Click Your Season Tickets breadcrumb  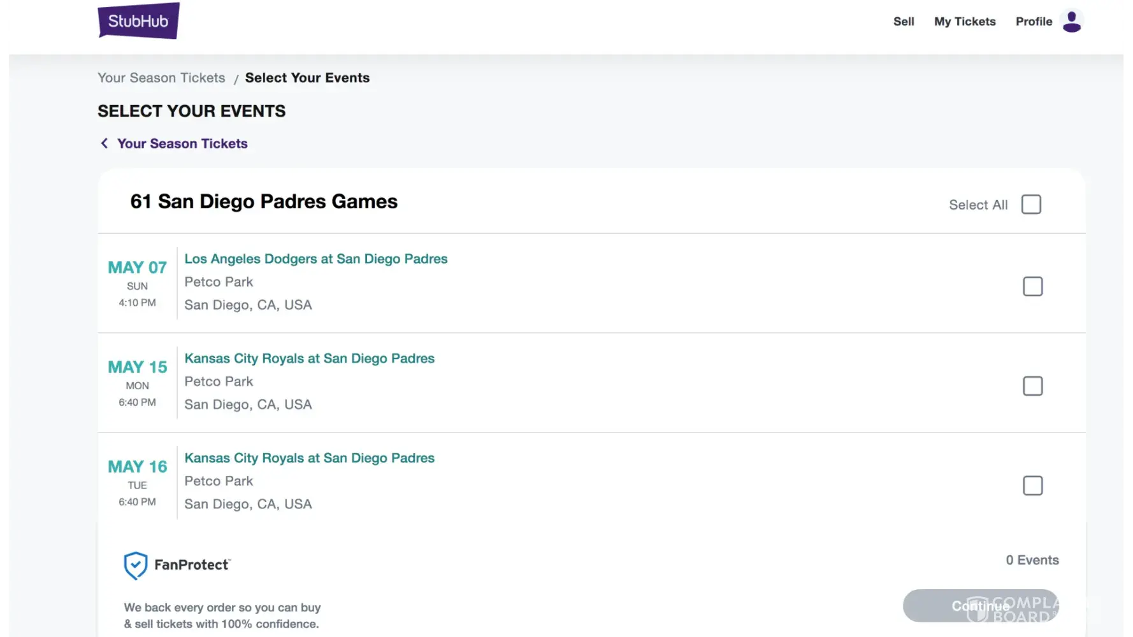(x=161, y=78)
